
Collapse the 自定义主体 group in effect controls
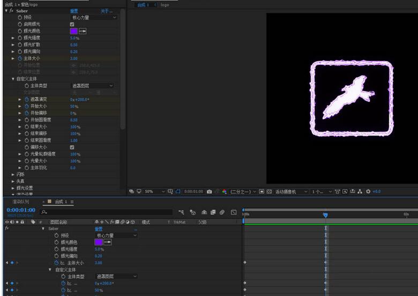point(13,79)
